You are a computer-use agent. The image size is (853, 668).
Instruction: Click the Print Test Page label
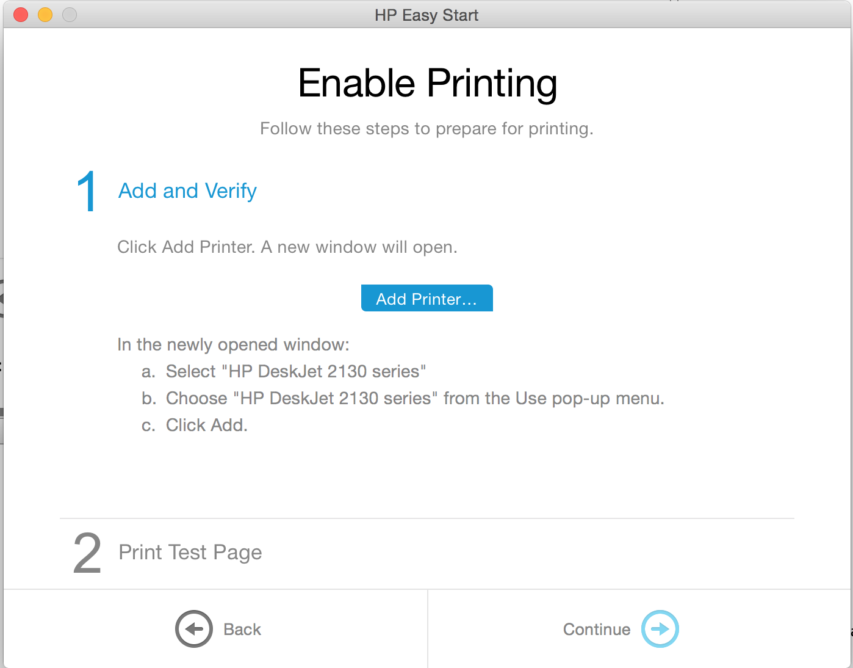coord(190,553)
